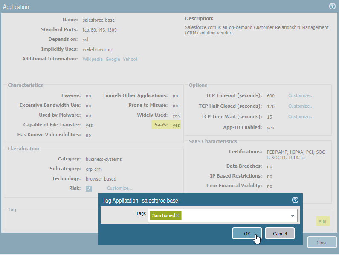Click TCP Half Closed value 120
Image resolution: width=339 pixels, height=255 pixels.
tap(270, 106)
